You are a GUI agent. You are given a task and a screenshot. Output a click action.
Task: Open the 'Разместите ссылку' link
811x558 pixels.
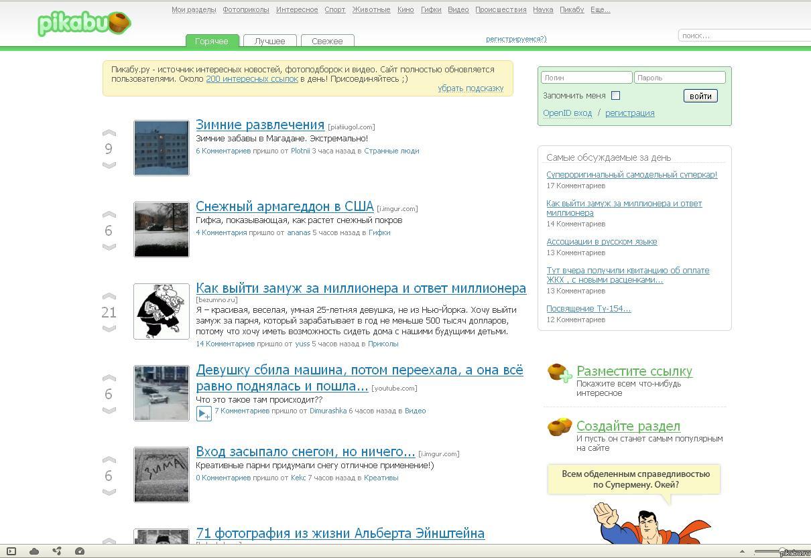click(x=634, y=371)
